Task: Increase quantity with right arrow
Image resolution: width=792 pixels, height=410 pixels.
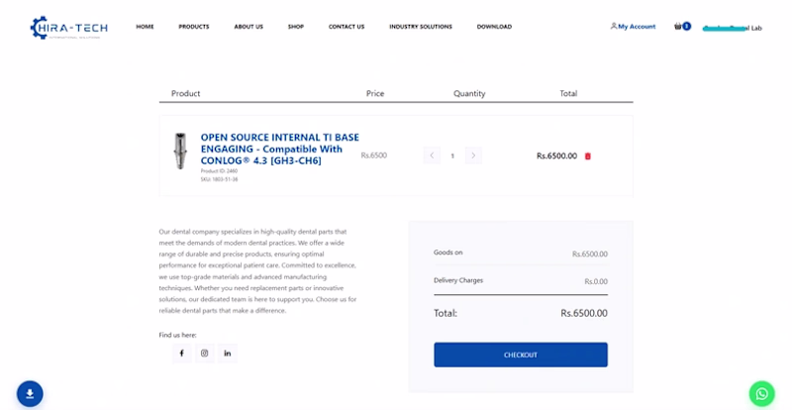Action: (x=473, y=155)
